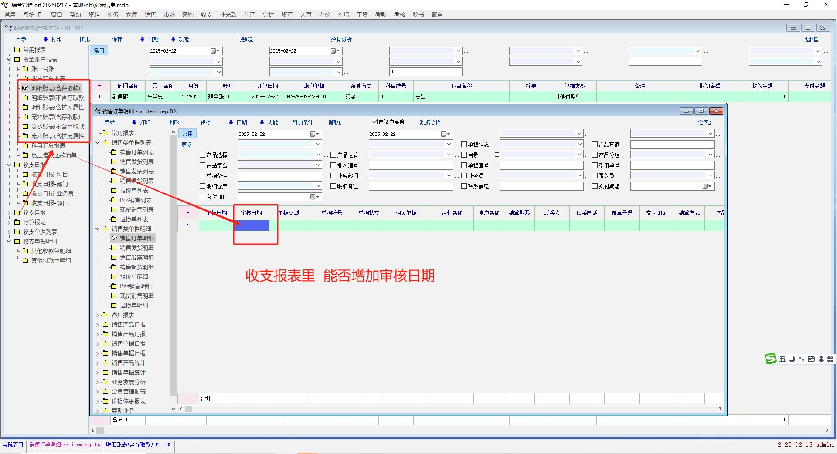This screenshot has width=837, height=454.
Task: Switch to 导航窗口 tab at bottom
Action: tap(13, 444)
